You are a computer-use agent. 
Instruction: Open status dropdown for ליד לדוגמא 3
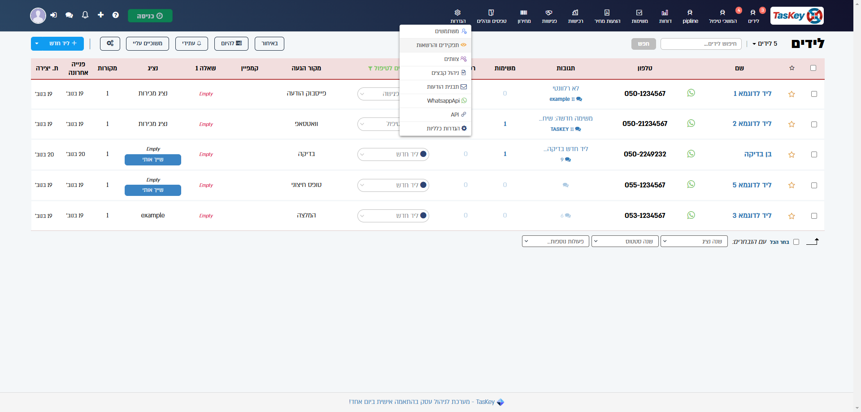point(393,216)
